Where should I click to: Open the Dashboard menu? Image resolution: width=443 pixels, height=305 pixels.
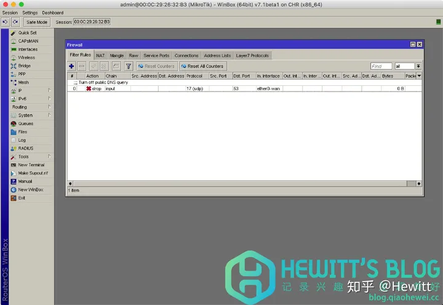pos(53,13)
